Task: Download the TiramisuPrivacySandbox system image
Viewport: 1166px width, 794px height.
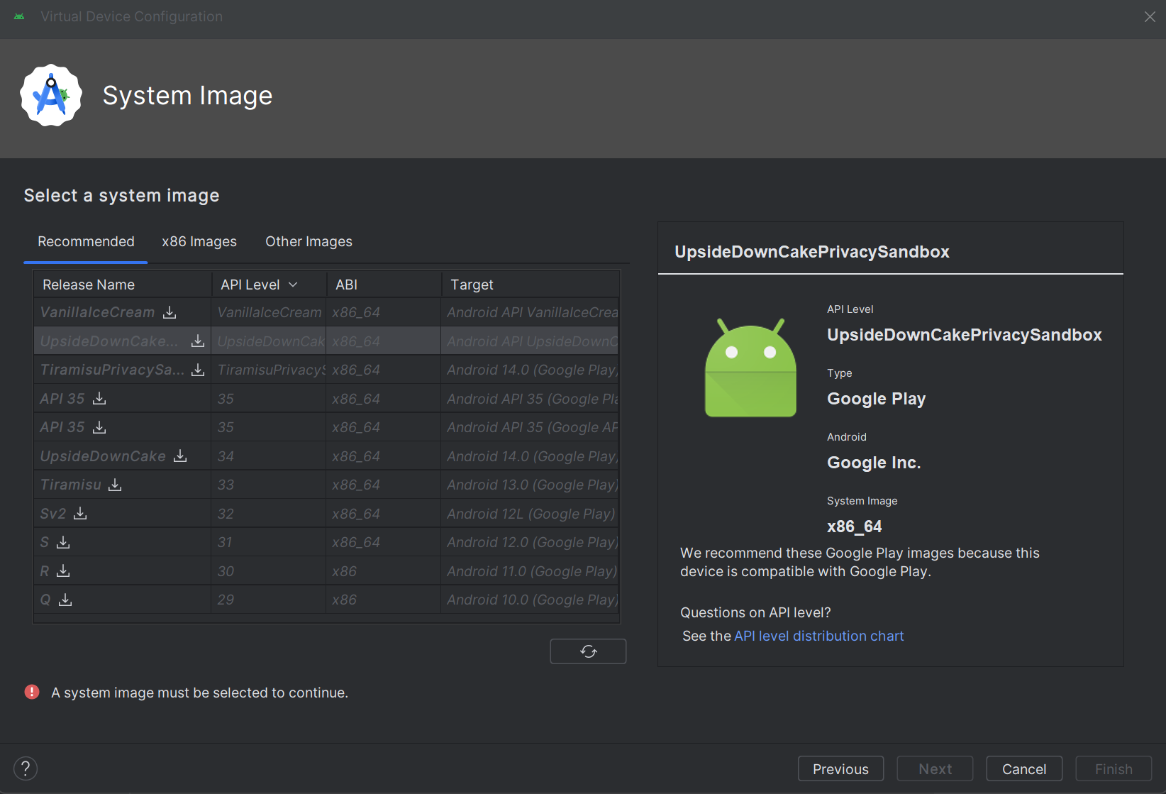Action: click(x=198, y=370)
